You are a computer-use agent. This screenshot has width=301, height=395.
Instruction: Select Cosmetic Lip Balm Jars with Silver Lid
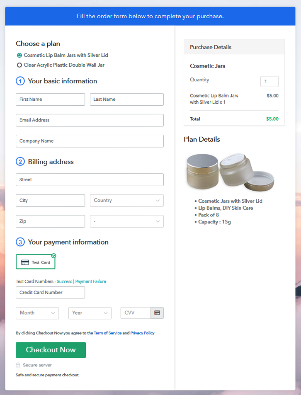(19, 55)
